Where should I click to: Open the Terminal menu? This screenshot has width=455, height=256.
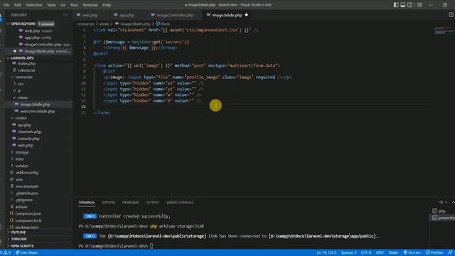point(90,5)
